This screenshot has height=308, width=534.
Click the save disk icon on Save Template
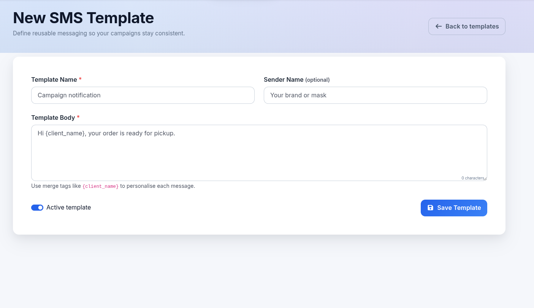pos(430,208)
